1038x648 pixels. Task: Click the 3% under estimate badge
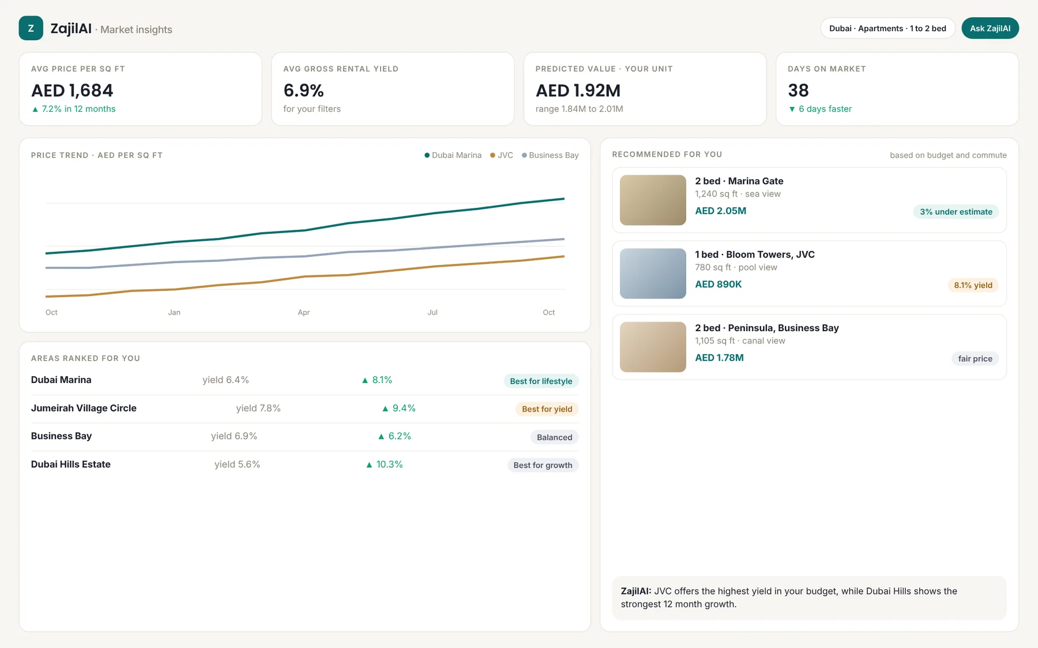click(956, 212)
